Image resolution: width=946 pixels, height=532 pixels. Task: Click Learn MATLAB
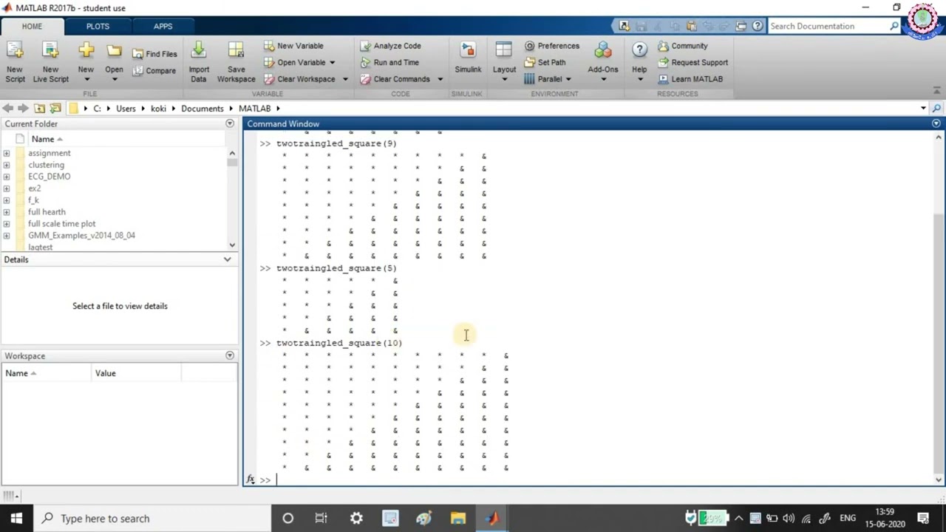(690, 79)
